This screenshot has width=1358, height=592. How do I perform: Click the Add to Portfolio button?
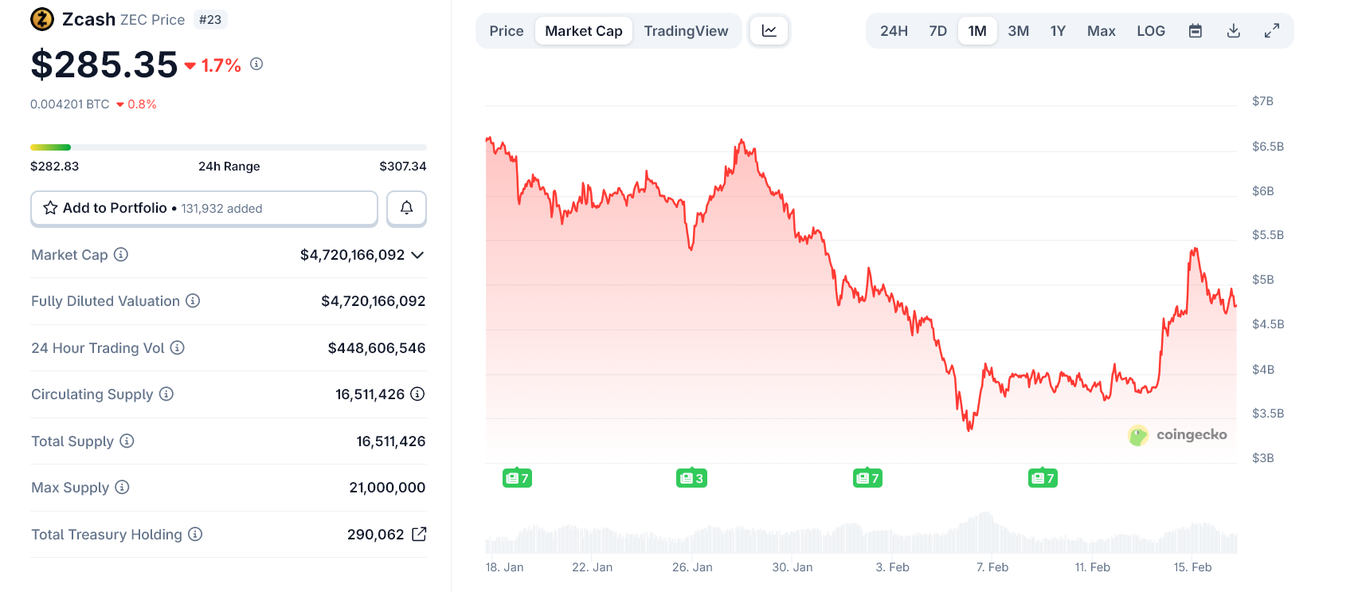coord(204,208)
